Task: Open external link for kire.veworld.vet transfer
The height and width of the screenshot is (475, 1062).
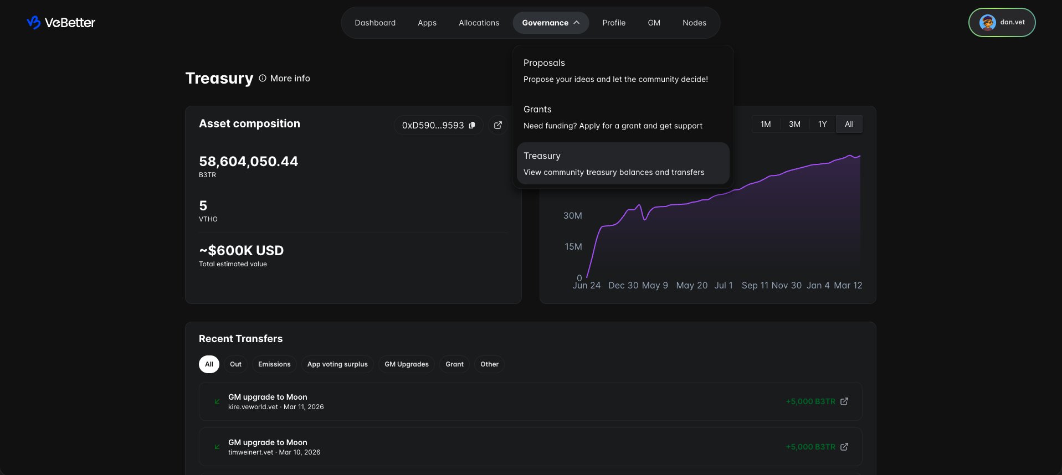Action: pyautogui.click(x=844, y=401)
